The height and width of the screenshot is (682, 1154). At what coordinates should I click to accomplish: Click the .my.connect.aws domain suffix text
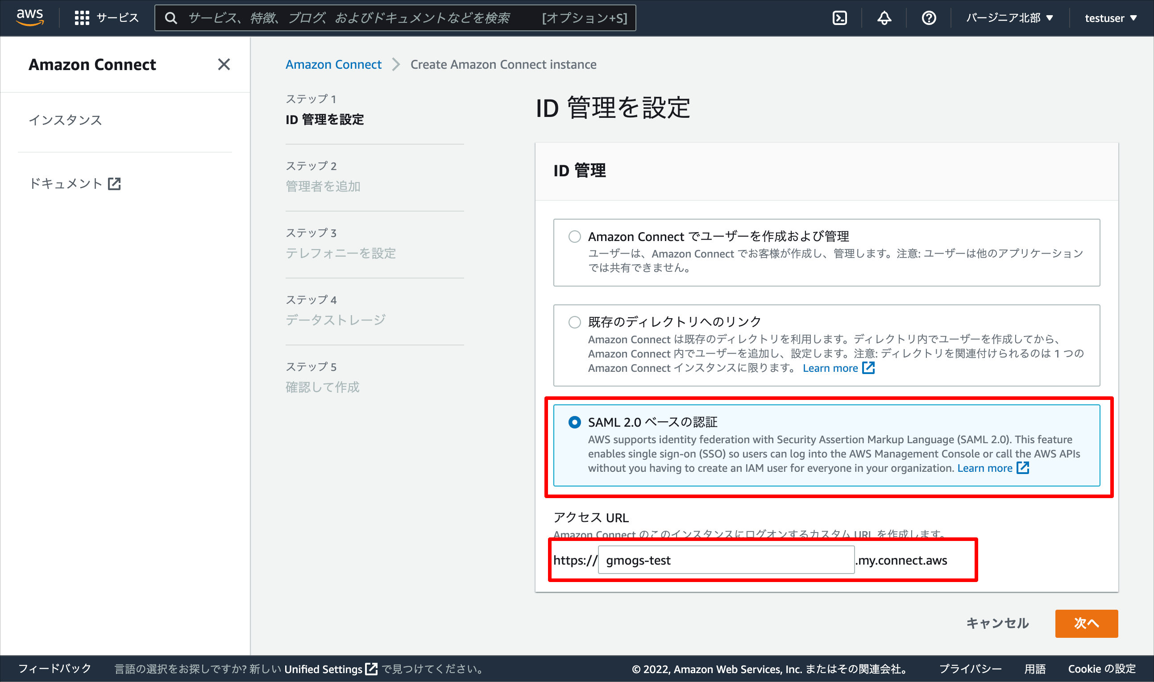901,560
